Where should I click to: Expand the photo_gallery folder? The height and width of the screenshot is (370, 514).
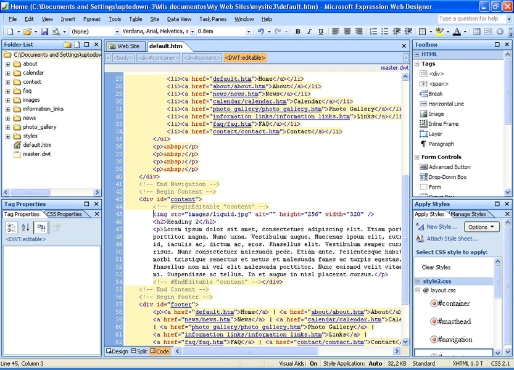click(7, 127)
